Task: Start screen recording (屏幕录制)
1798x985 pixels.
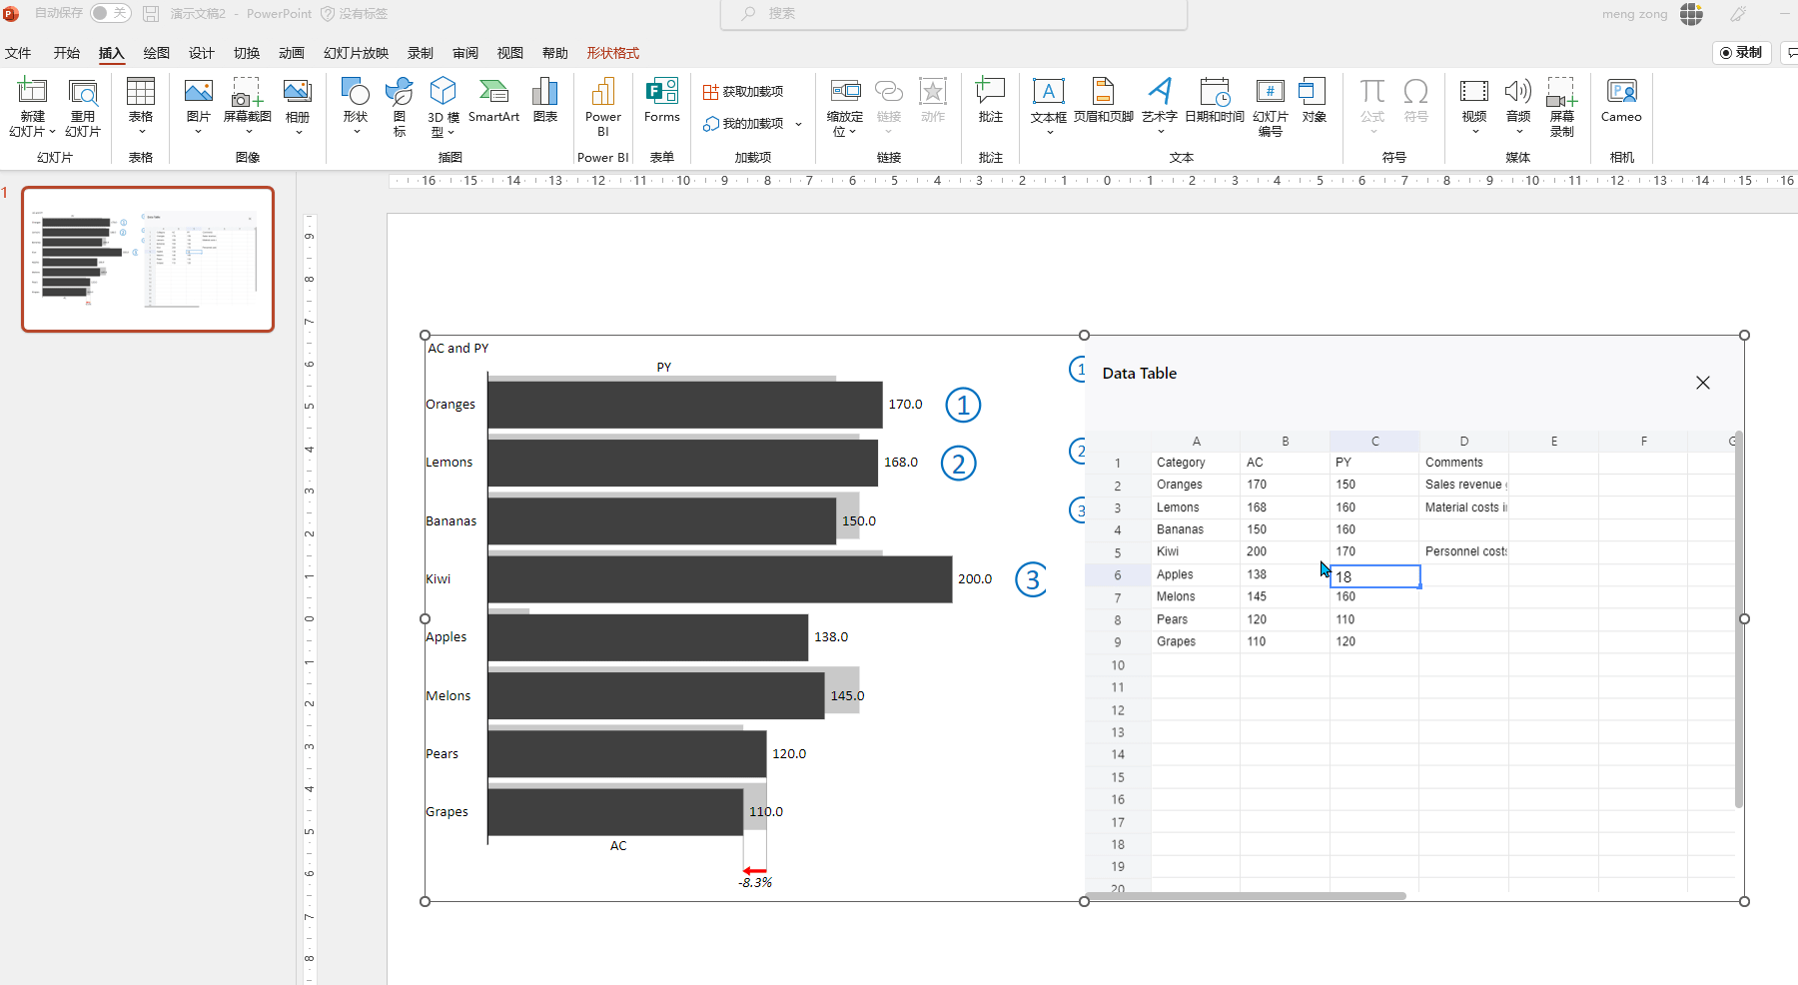Action: tap(1562, 104)
